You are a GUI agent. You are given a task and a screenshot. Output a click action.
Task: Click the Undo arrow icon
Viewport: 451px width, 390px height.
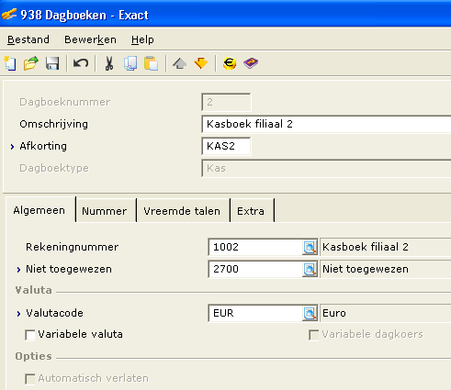pos(81,63)
